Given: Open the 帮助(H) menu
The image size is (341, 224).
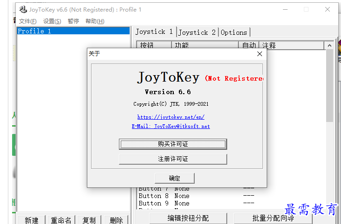Looking at the screenshot, I should pyautogui.click(x=95, y=21).
